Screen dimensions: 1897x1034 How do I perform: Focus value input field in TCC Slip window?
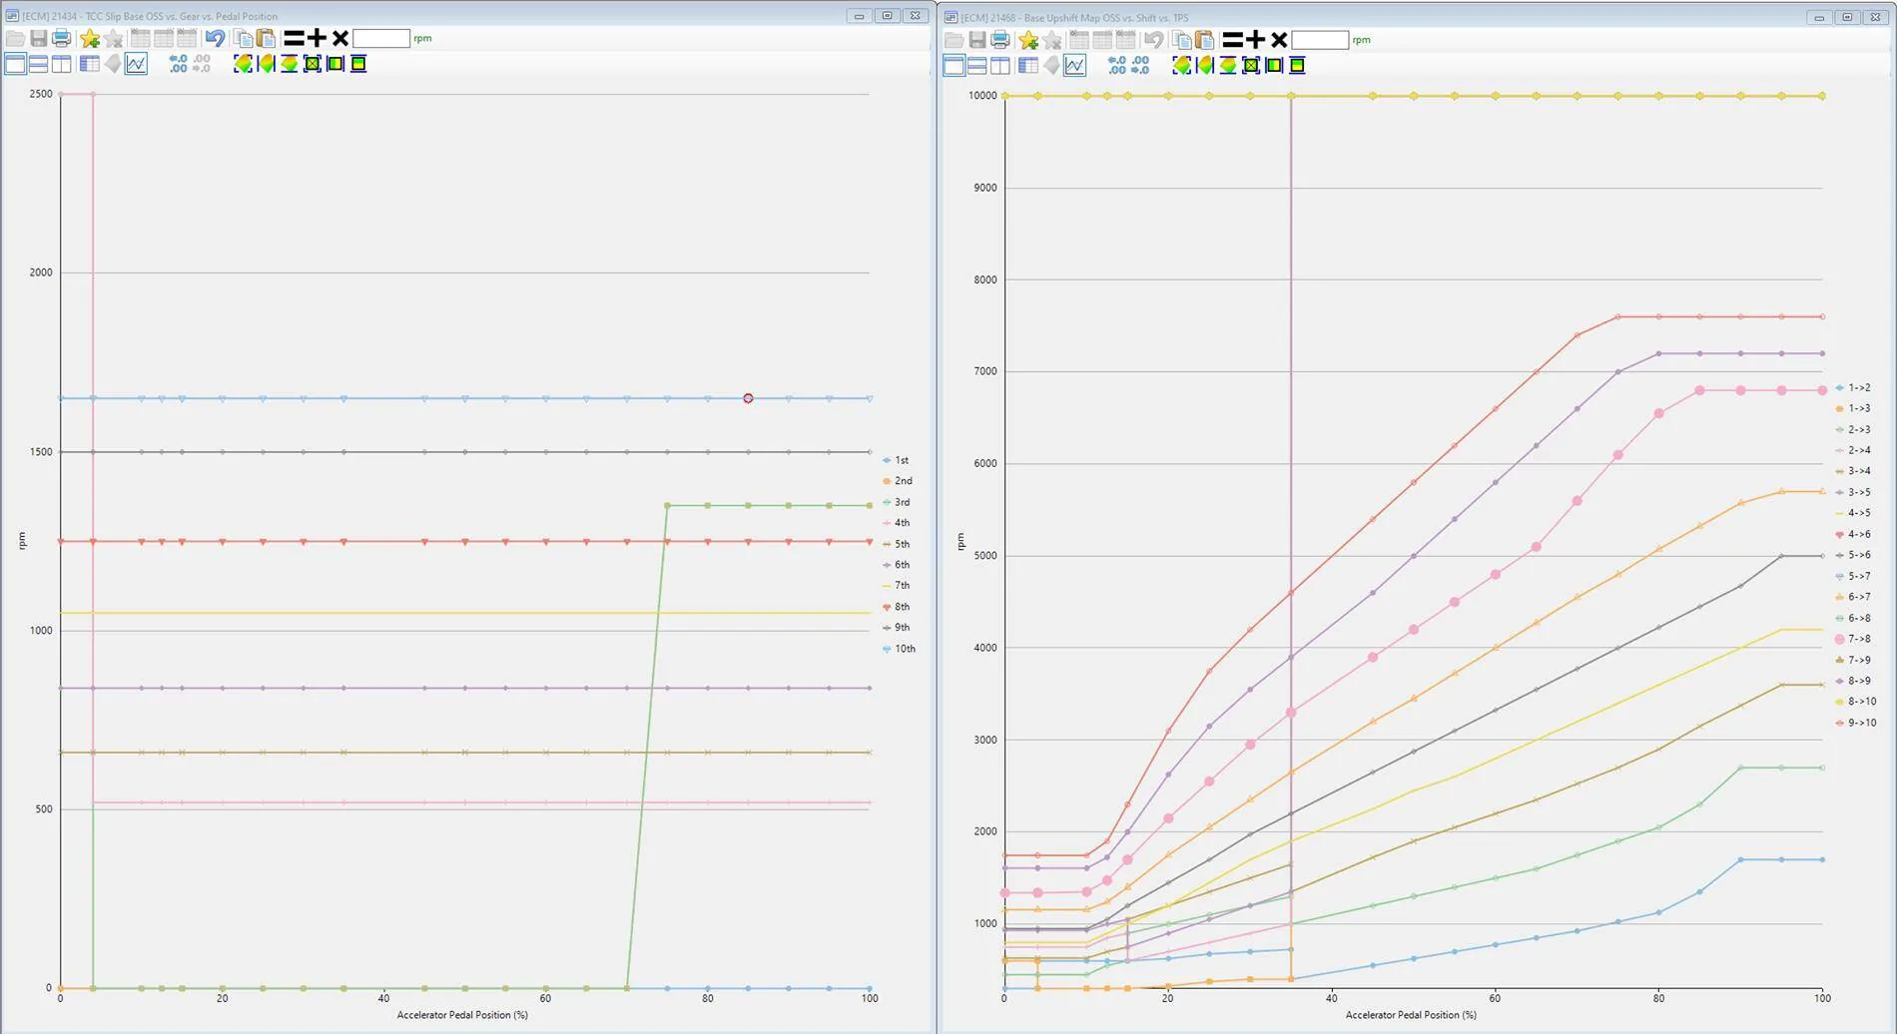pos(381,38)
